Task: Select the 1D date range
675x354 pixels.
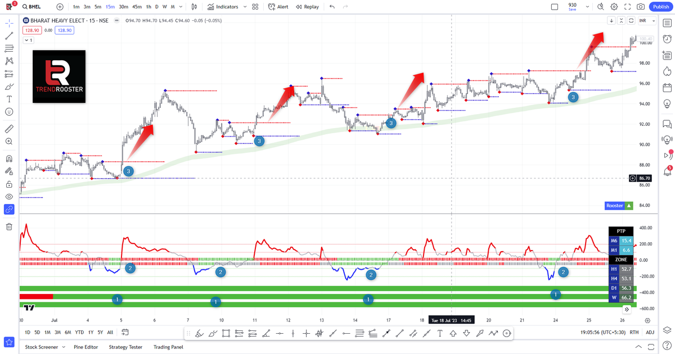Action: click(28, 332)
